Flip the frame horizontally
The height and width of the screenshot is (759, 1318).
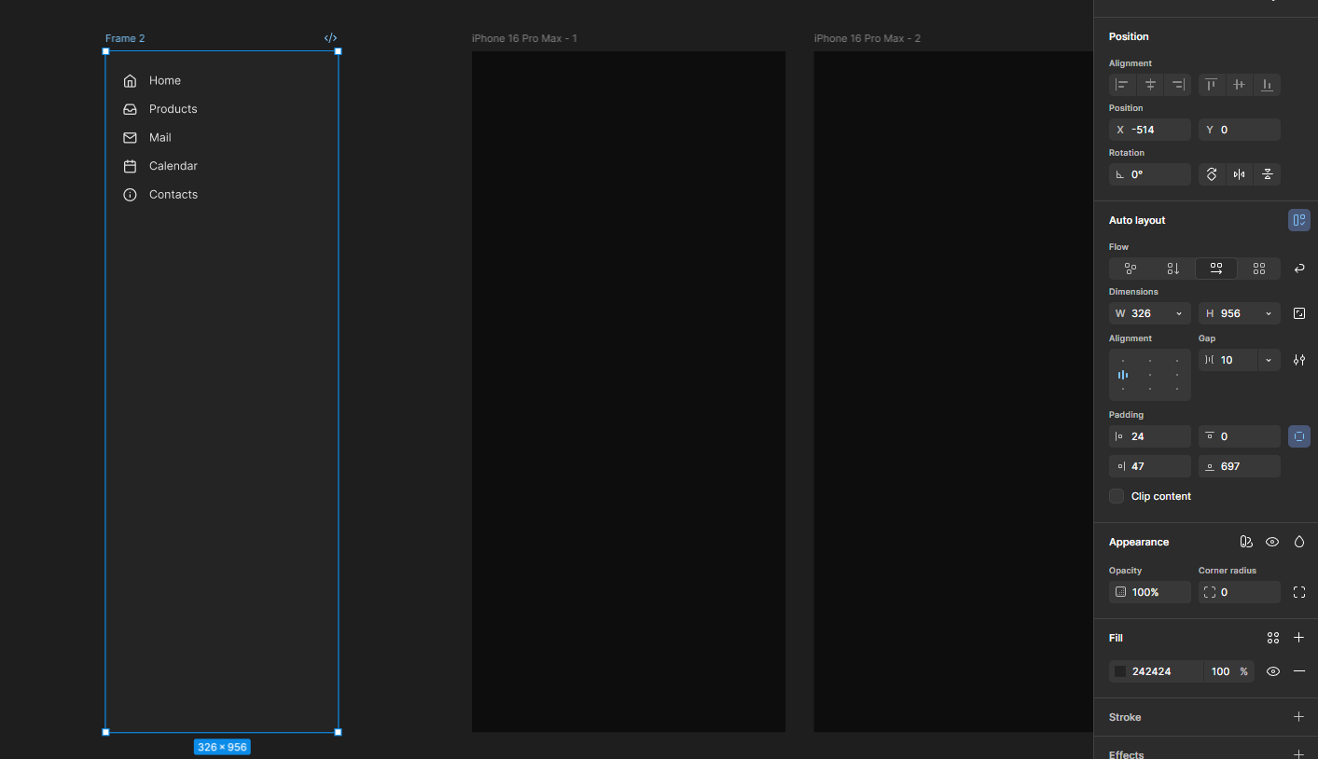coord(1239,174)
